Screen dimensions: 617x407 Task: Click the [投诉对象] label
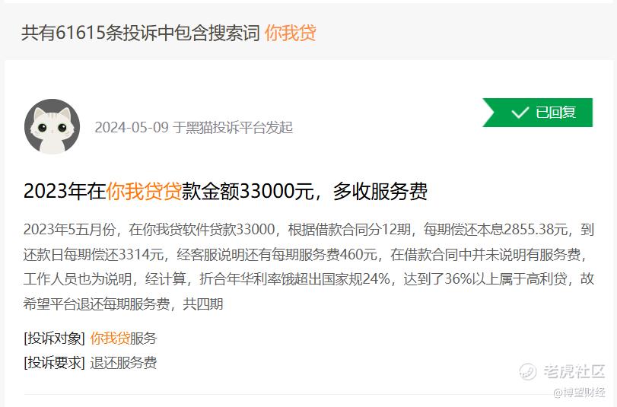pyautogui.click(x=54, y=338)
